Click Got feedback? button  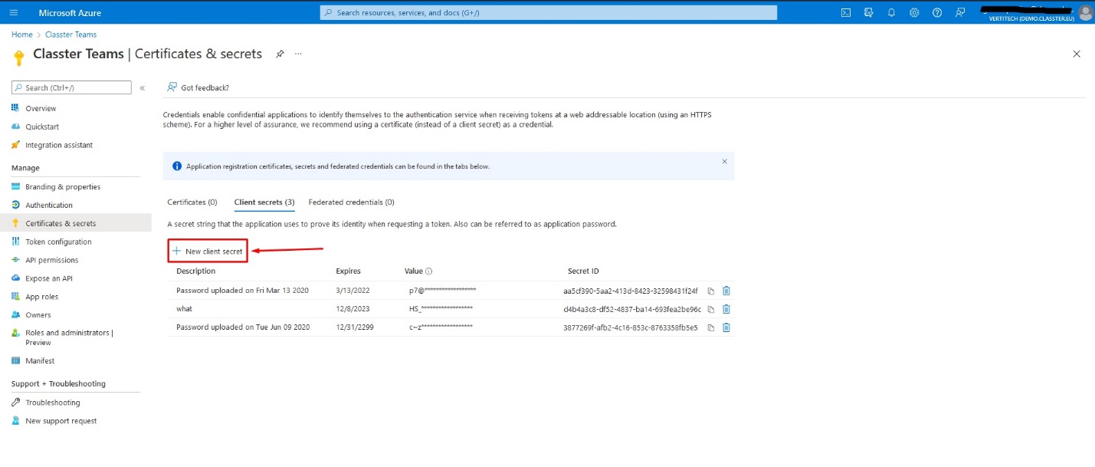tap(198, 87)
